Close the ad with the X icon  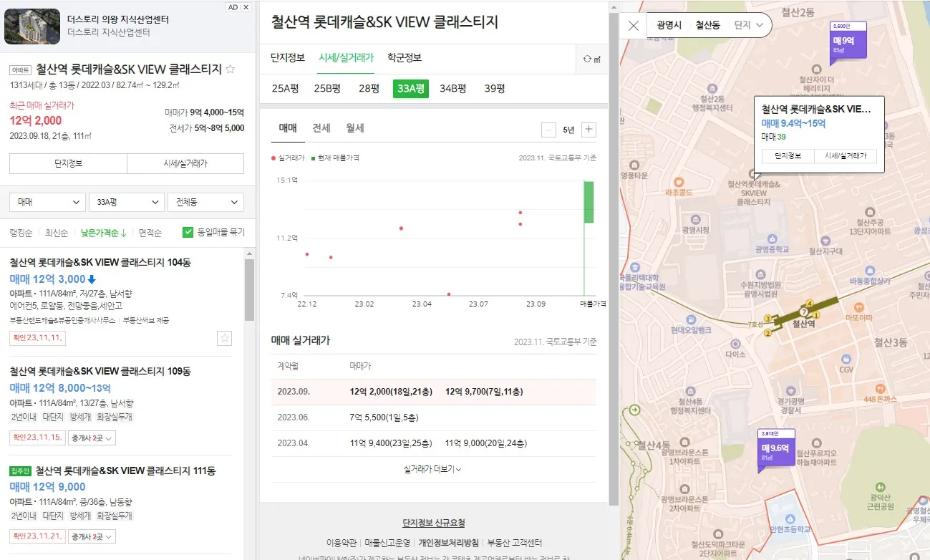(246, 7)
